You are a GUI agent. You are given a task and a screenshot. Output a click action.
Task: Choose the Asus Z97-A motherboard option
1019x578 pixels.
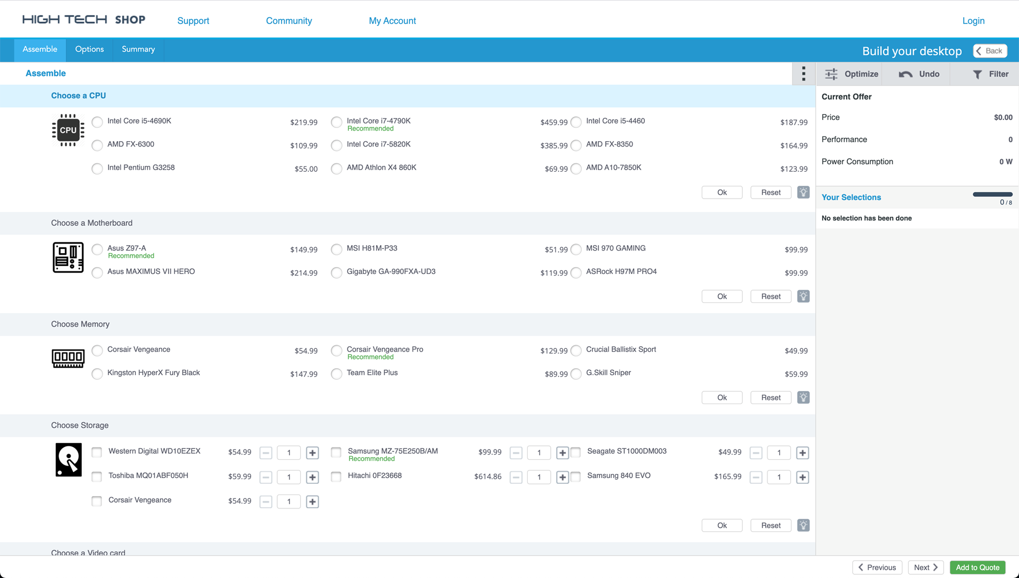[x=97, y=249]
